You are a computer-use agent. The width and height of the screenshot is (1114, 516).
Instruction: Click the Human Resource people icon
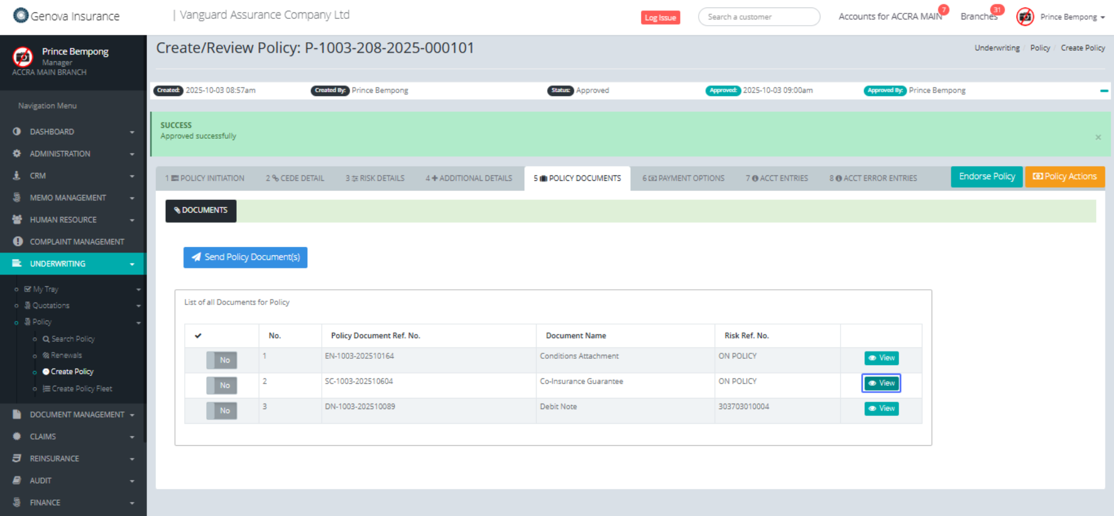(17, 219)
